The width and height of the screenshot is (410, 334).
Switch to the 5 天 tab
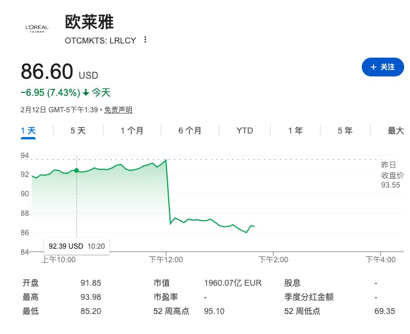click(78, 131)
